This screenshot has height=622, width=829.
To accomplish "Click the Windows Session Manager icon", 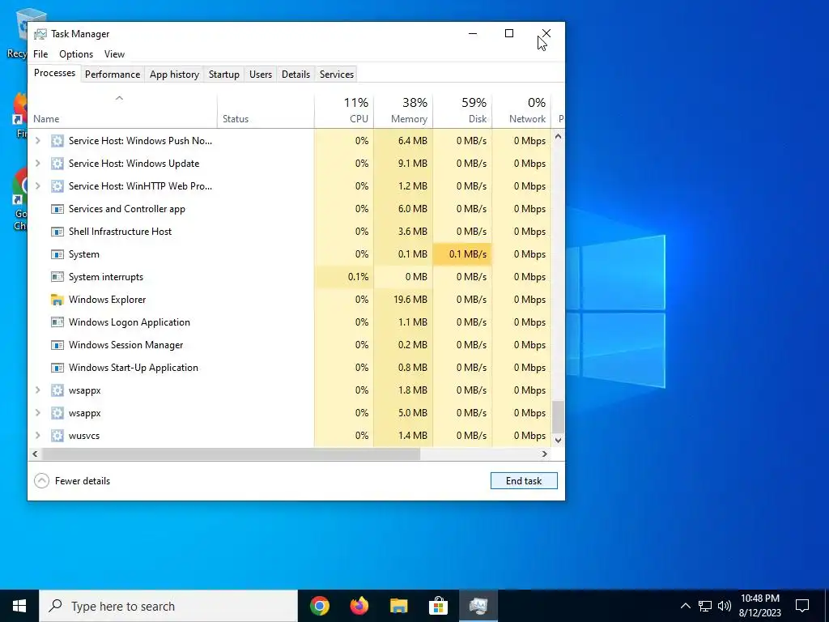I will [x=57, y=345].
